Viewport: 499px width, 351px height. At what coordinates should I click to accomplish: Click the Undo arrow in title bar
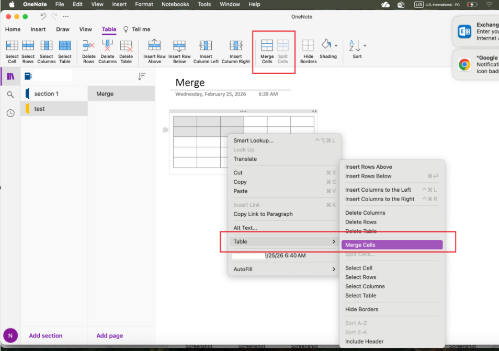pyautogui.click(x=43, y=17)
